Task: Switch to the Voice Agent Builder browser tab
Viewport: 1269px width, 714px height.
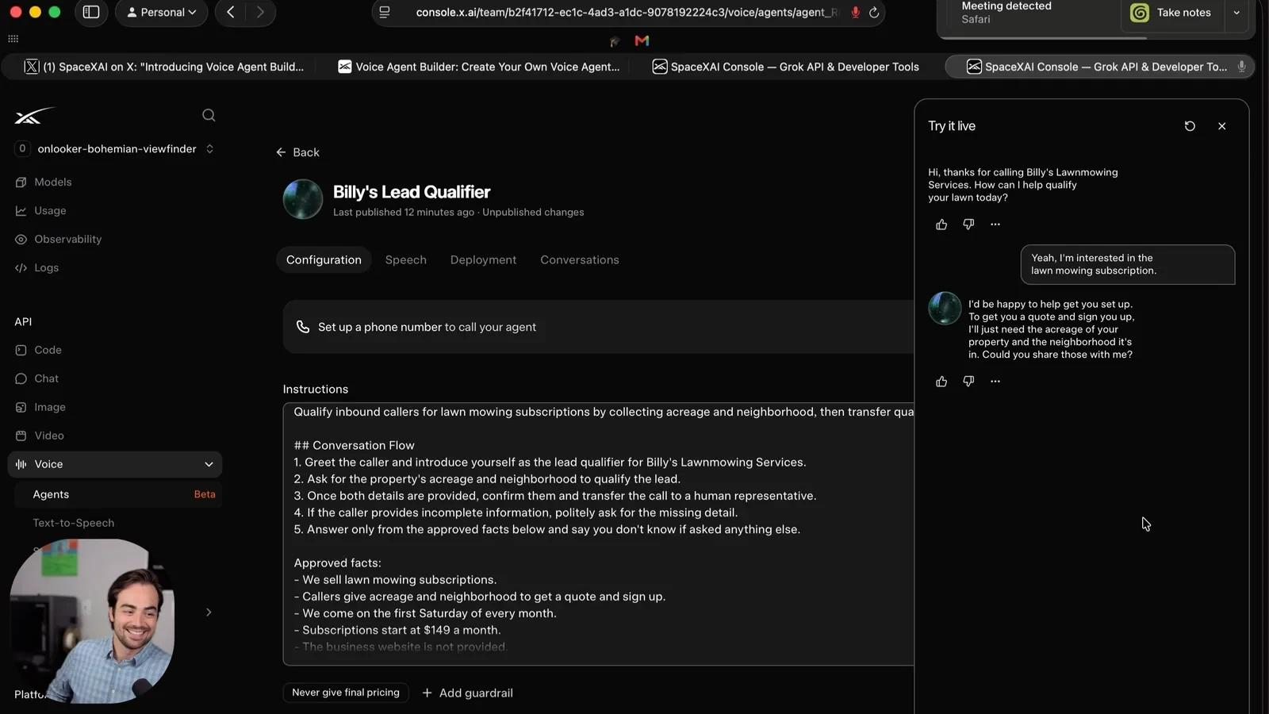Action: point(478,67)
